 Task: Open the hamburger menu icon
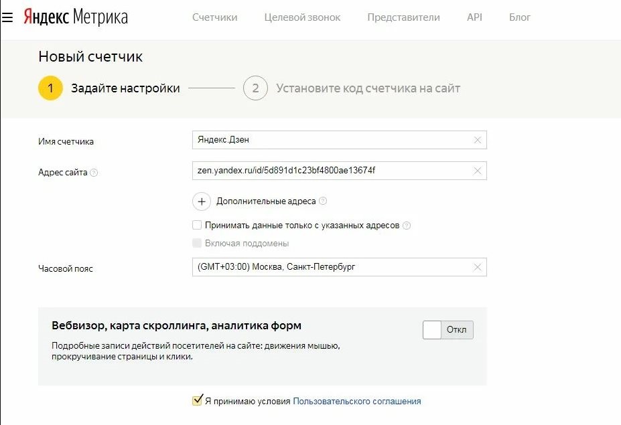coord(7,17)
